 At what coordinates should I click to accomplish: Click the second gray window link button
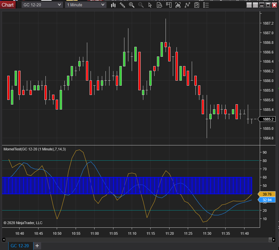point(255,5)
